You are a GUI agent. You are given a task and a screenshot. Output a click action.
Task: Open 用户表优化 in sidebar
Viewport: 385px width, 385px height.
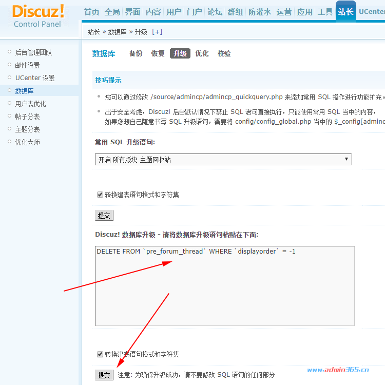coord(30,104)
